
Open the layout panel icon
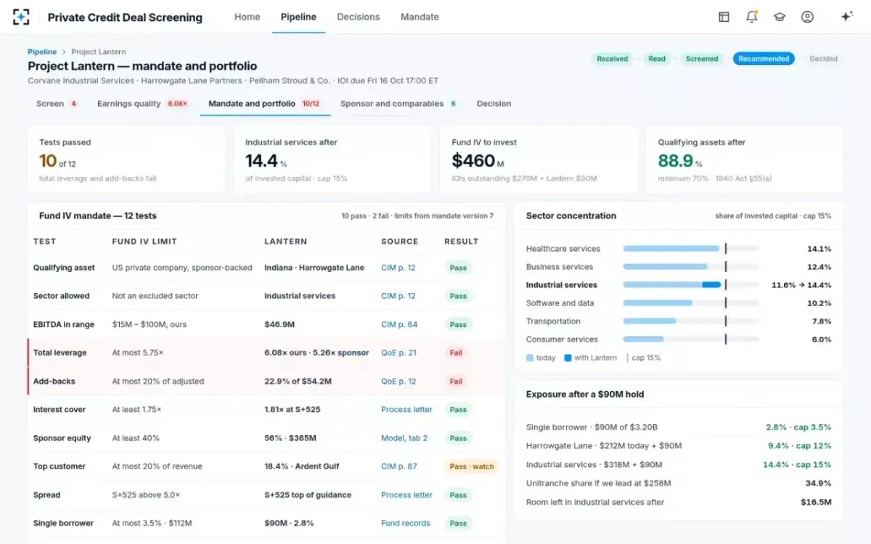pos(724,17)
